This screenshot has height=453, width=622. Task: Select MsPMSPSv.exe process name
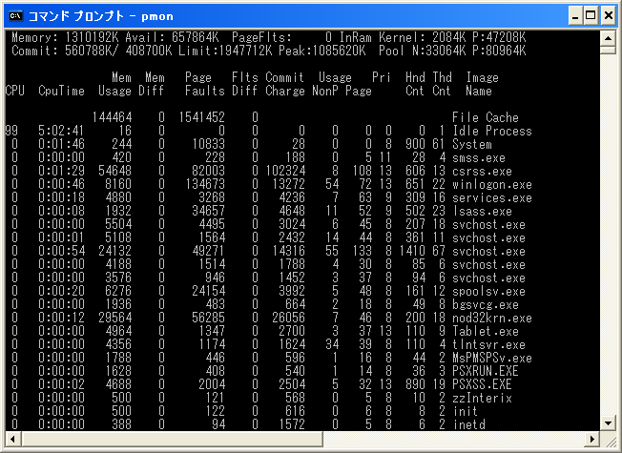click(x=492, y=358)
